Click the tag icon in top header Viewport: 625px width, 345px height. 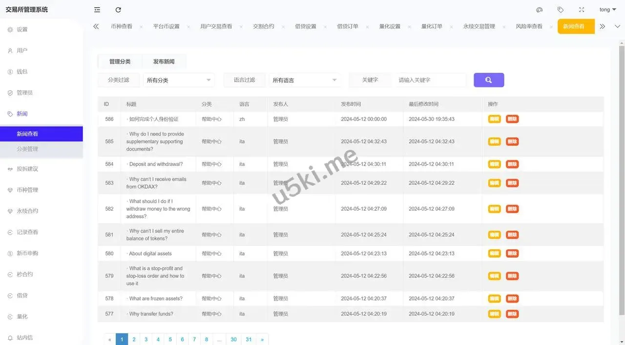click(561, 10)
